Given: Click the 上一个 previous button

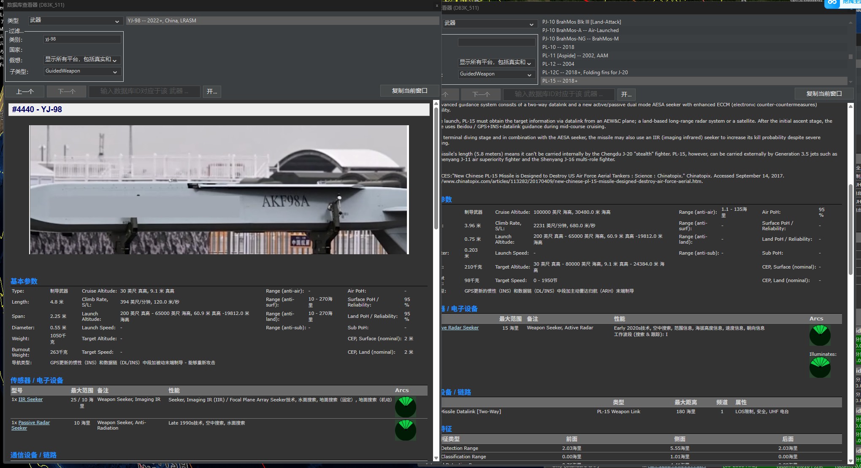Looking at the screenshot, I should (x=25, y=91).
